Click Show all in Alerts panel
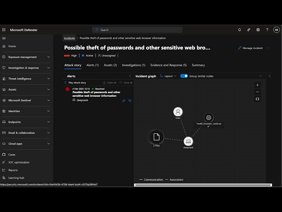The image size is (282, 212). point(126,83)
